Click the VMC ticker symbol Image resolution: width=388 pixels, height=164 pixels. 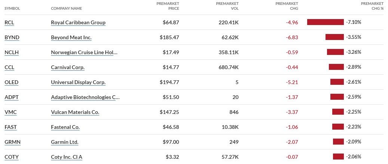(x=10, y=112)
